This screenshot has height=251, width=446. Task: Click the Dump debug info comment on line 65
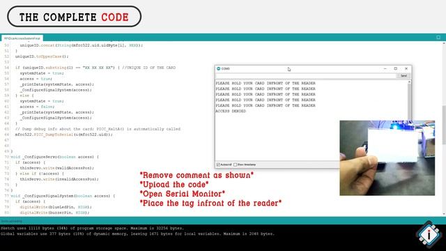pyautogui.click(x=98, y=129)
